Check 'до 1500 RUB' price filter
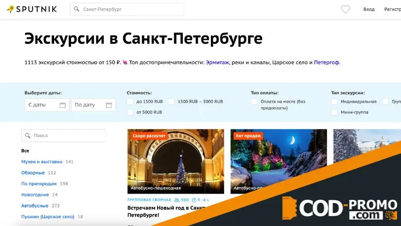Screen dimensions: 401x226 [130, 102]
